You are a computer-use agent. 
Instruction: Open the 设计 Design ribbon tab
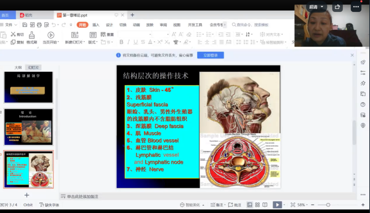click(x=109, y=25)
